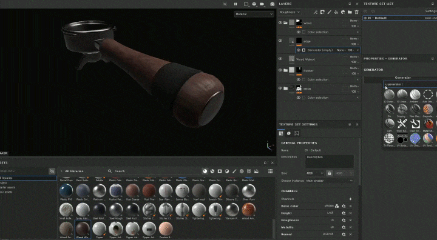
Task: Toggle visibility of the Wood Walnut layer
Action: click(280, 59)
